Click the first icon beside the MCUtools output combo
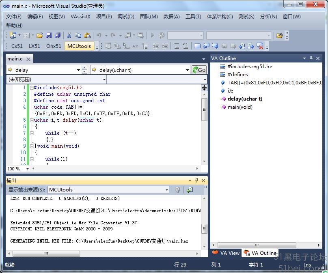 pos(177,190)
